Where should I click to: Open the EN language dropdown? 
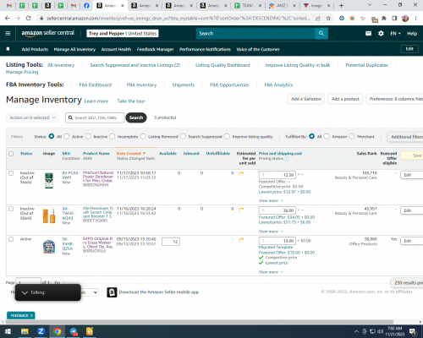click(x=395, y=34)
